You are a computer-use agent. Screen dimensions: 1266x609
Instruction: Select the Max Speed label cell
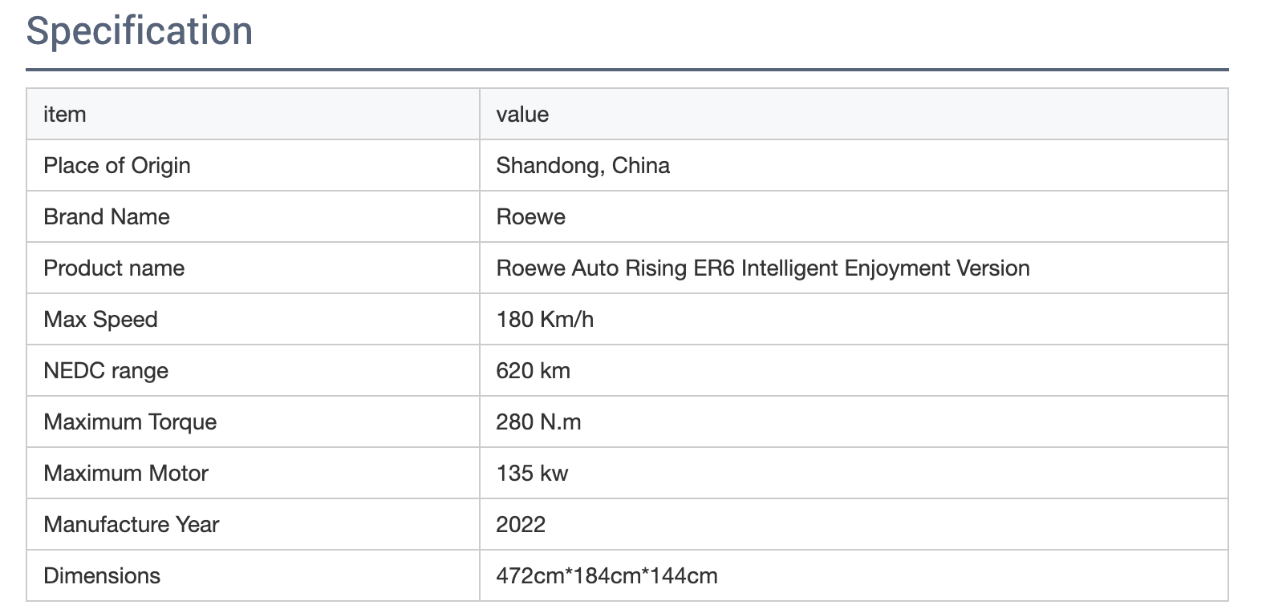tap(100, 320)
